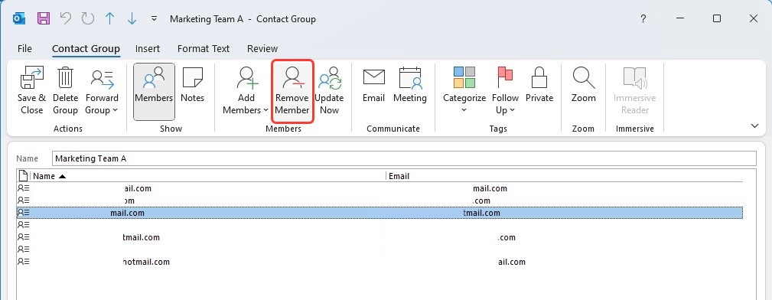The width and height of the screenshot is (772, 300).
Task: Switch to the Insert tab
Action: pyautogui.click(x=148, y=49)
